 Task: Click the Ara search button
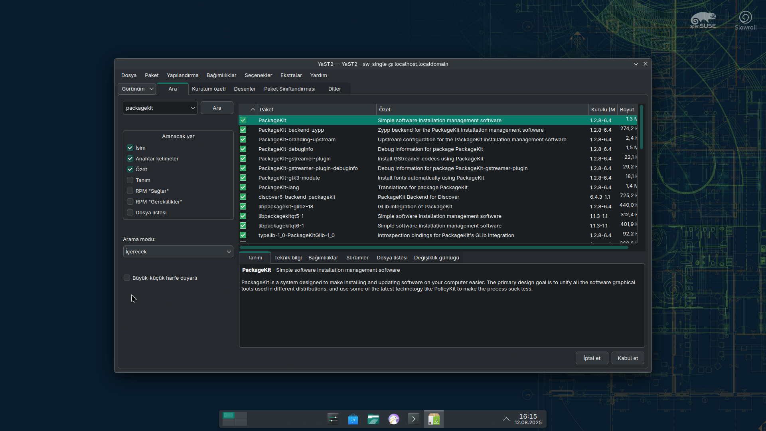(x=217, y=108)
